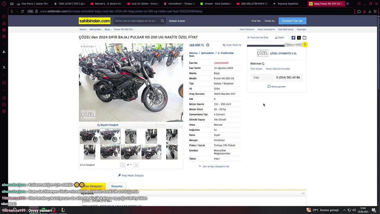Click the site search input field
The height and width of the screenshot is (214, 380).
coord(136,21)
